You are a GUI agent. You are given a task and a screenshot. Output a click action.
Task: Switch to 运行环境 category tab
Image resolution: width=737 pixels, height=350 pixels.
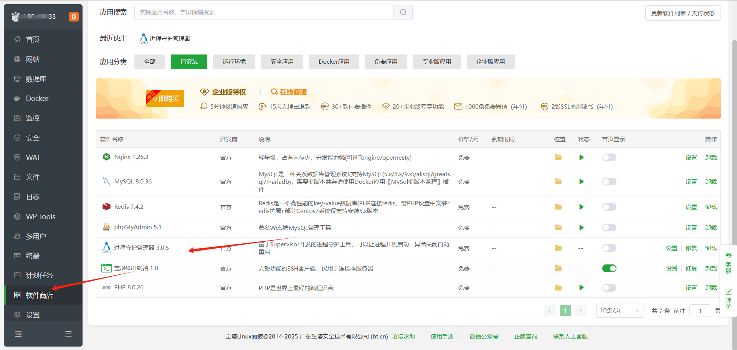[x=234, y=61]
